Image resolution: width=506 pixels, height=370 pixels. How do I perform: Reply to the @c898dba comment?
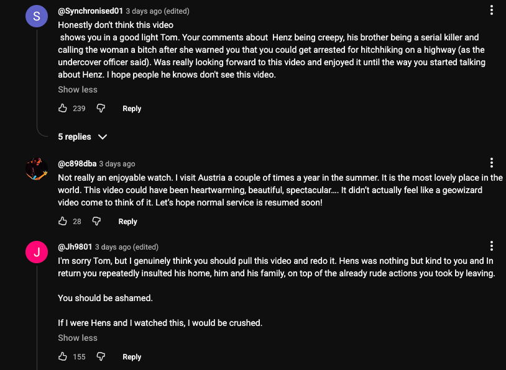(127, 222)
